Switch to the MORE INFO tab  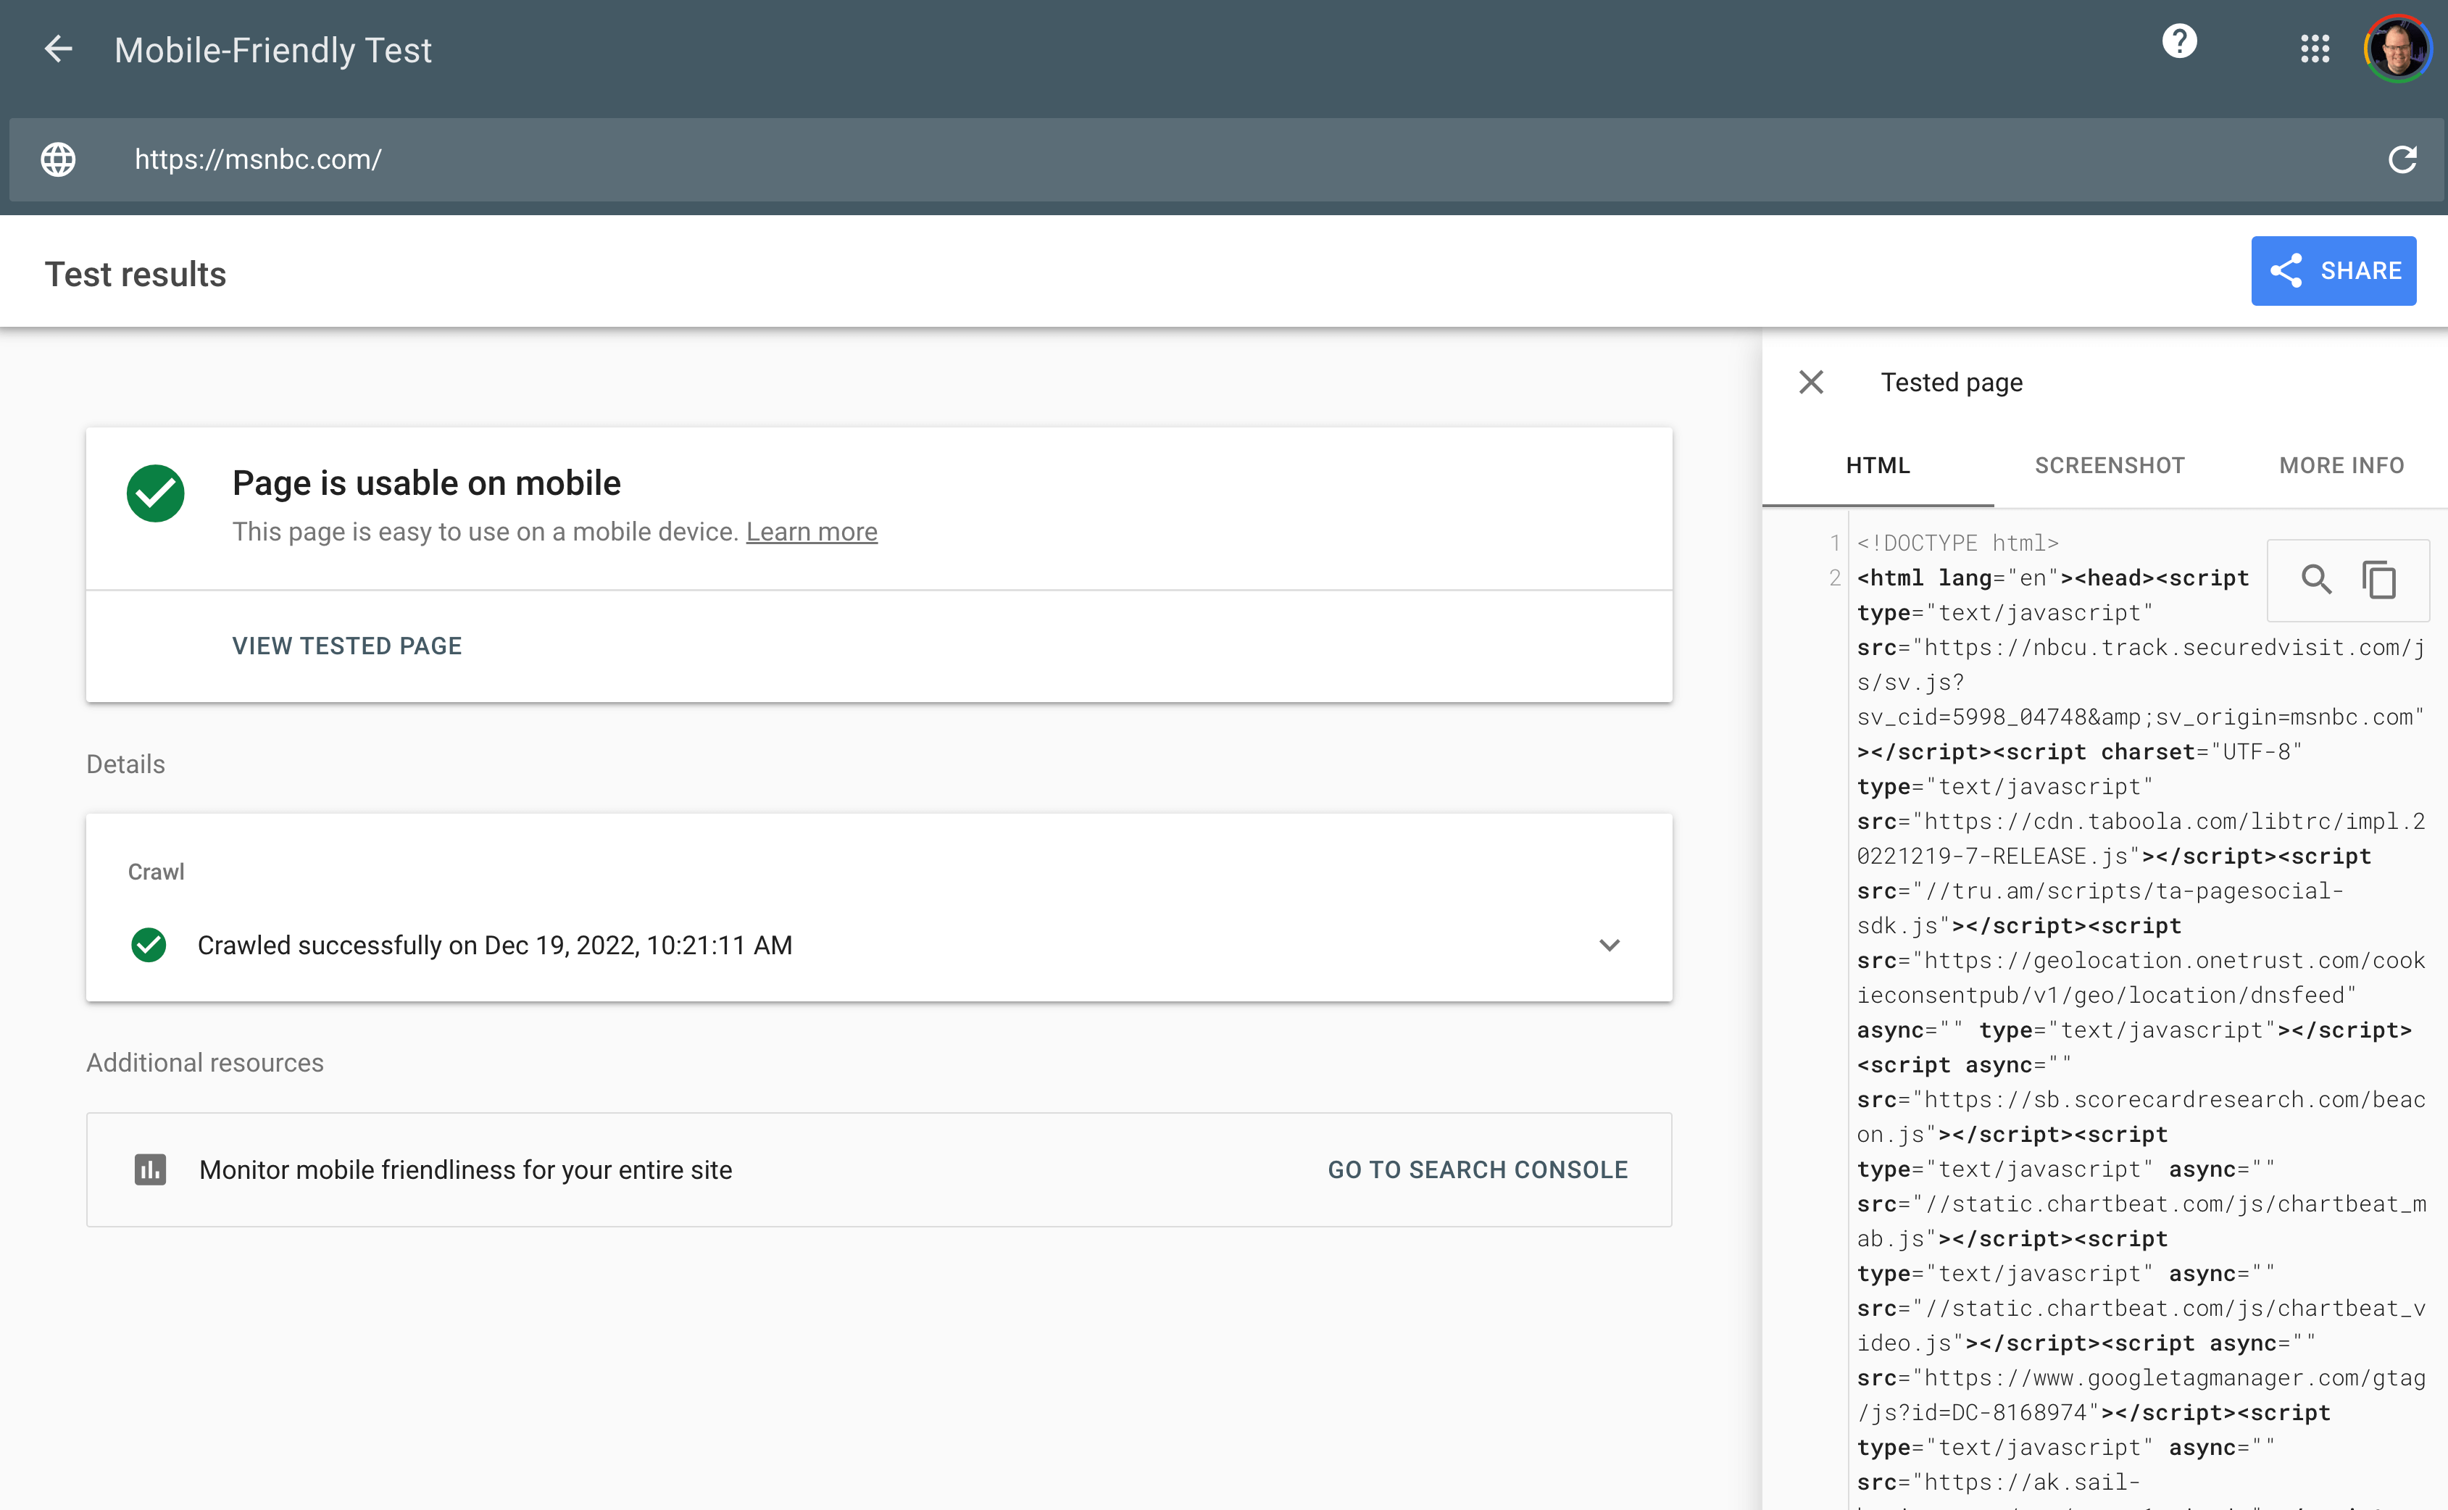2339,465
